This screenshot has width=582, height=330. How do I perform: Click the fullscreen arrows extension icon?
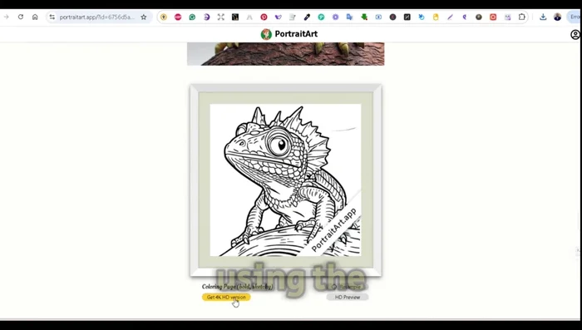[x=221, y=17]
